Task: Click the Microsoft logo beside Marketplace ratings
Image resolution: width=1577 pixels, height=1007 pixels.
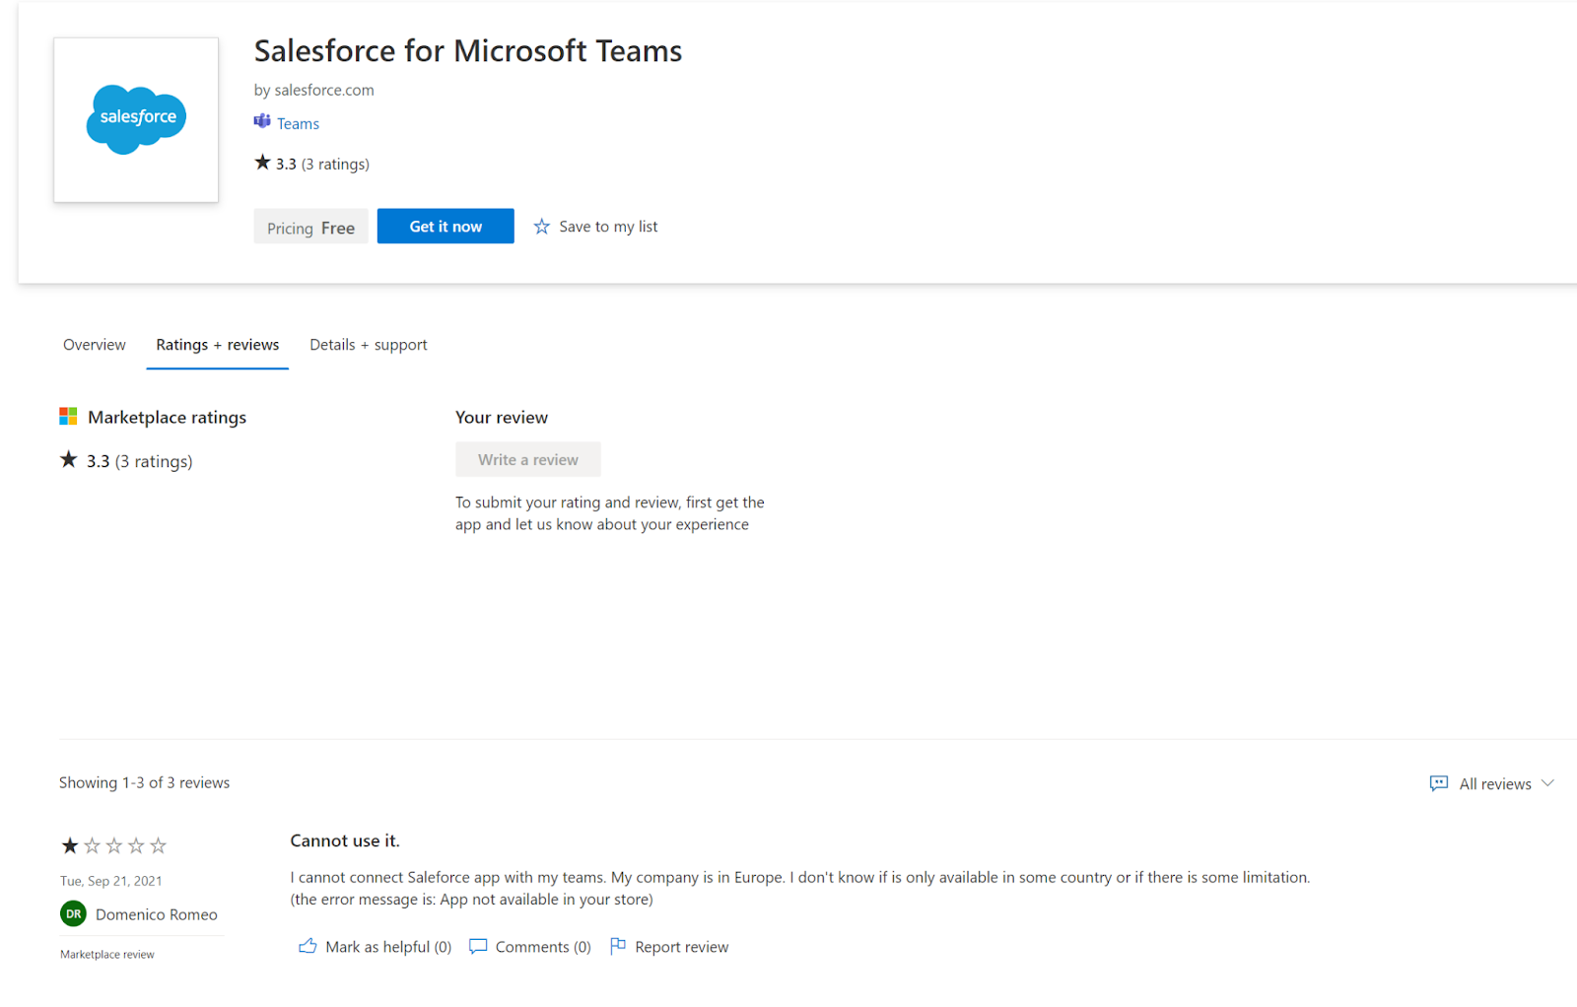Action: click(x=68, y=416)
